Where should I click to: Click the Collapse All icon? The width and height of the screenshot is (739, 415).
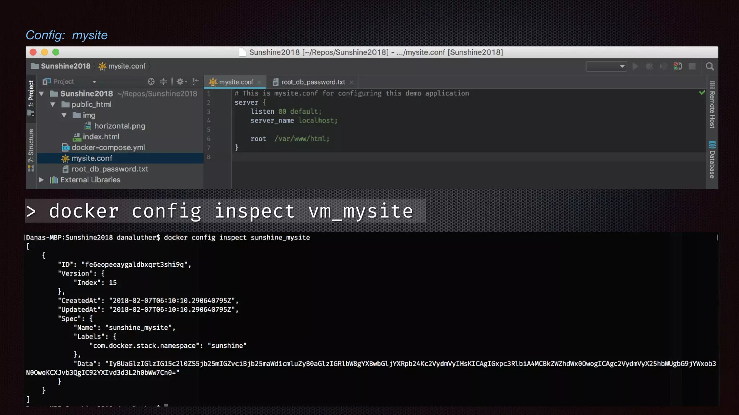pos(163,82)
